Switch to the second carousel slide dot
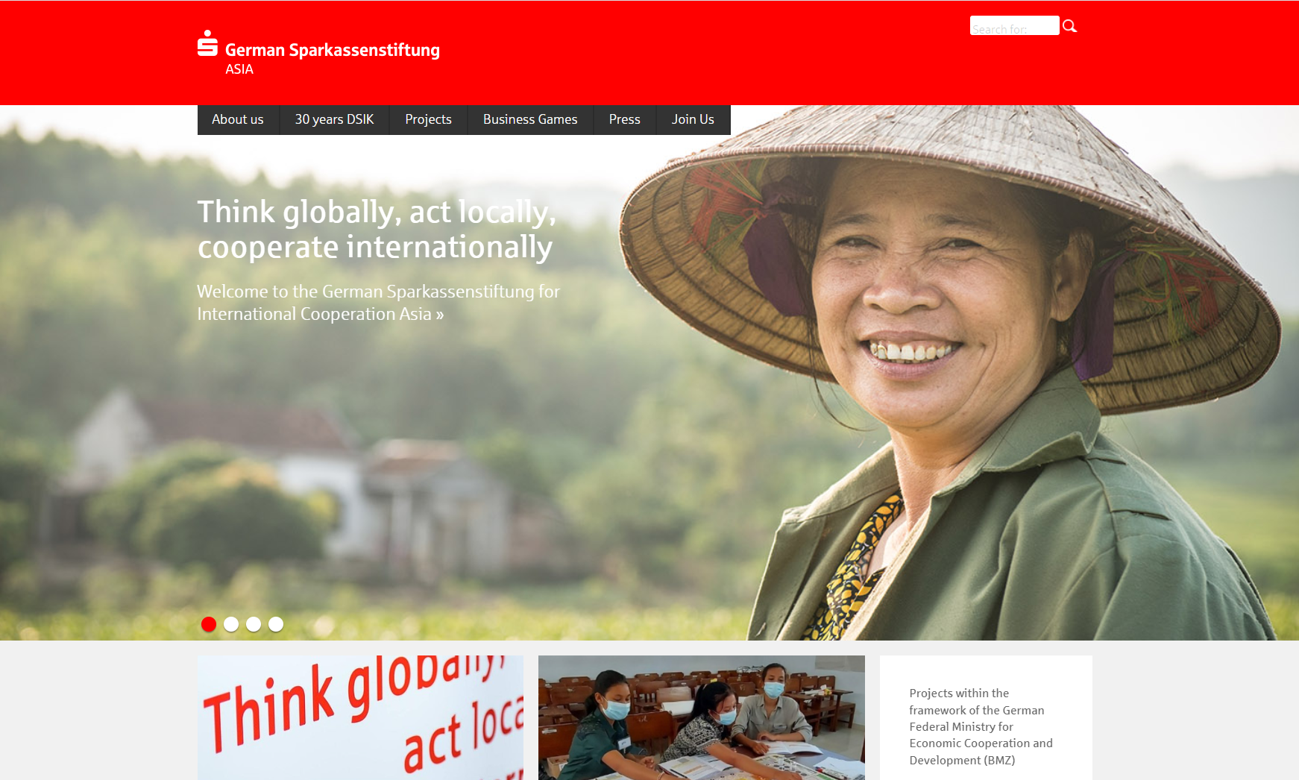 231,624
